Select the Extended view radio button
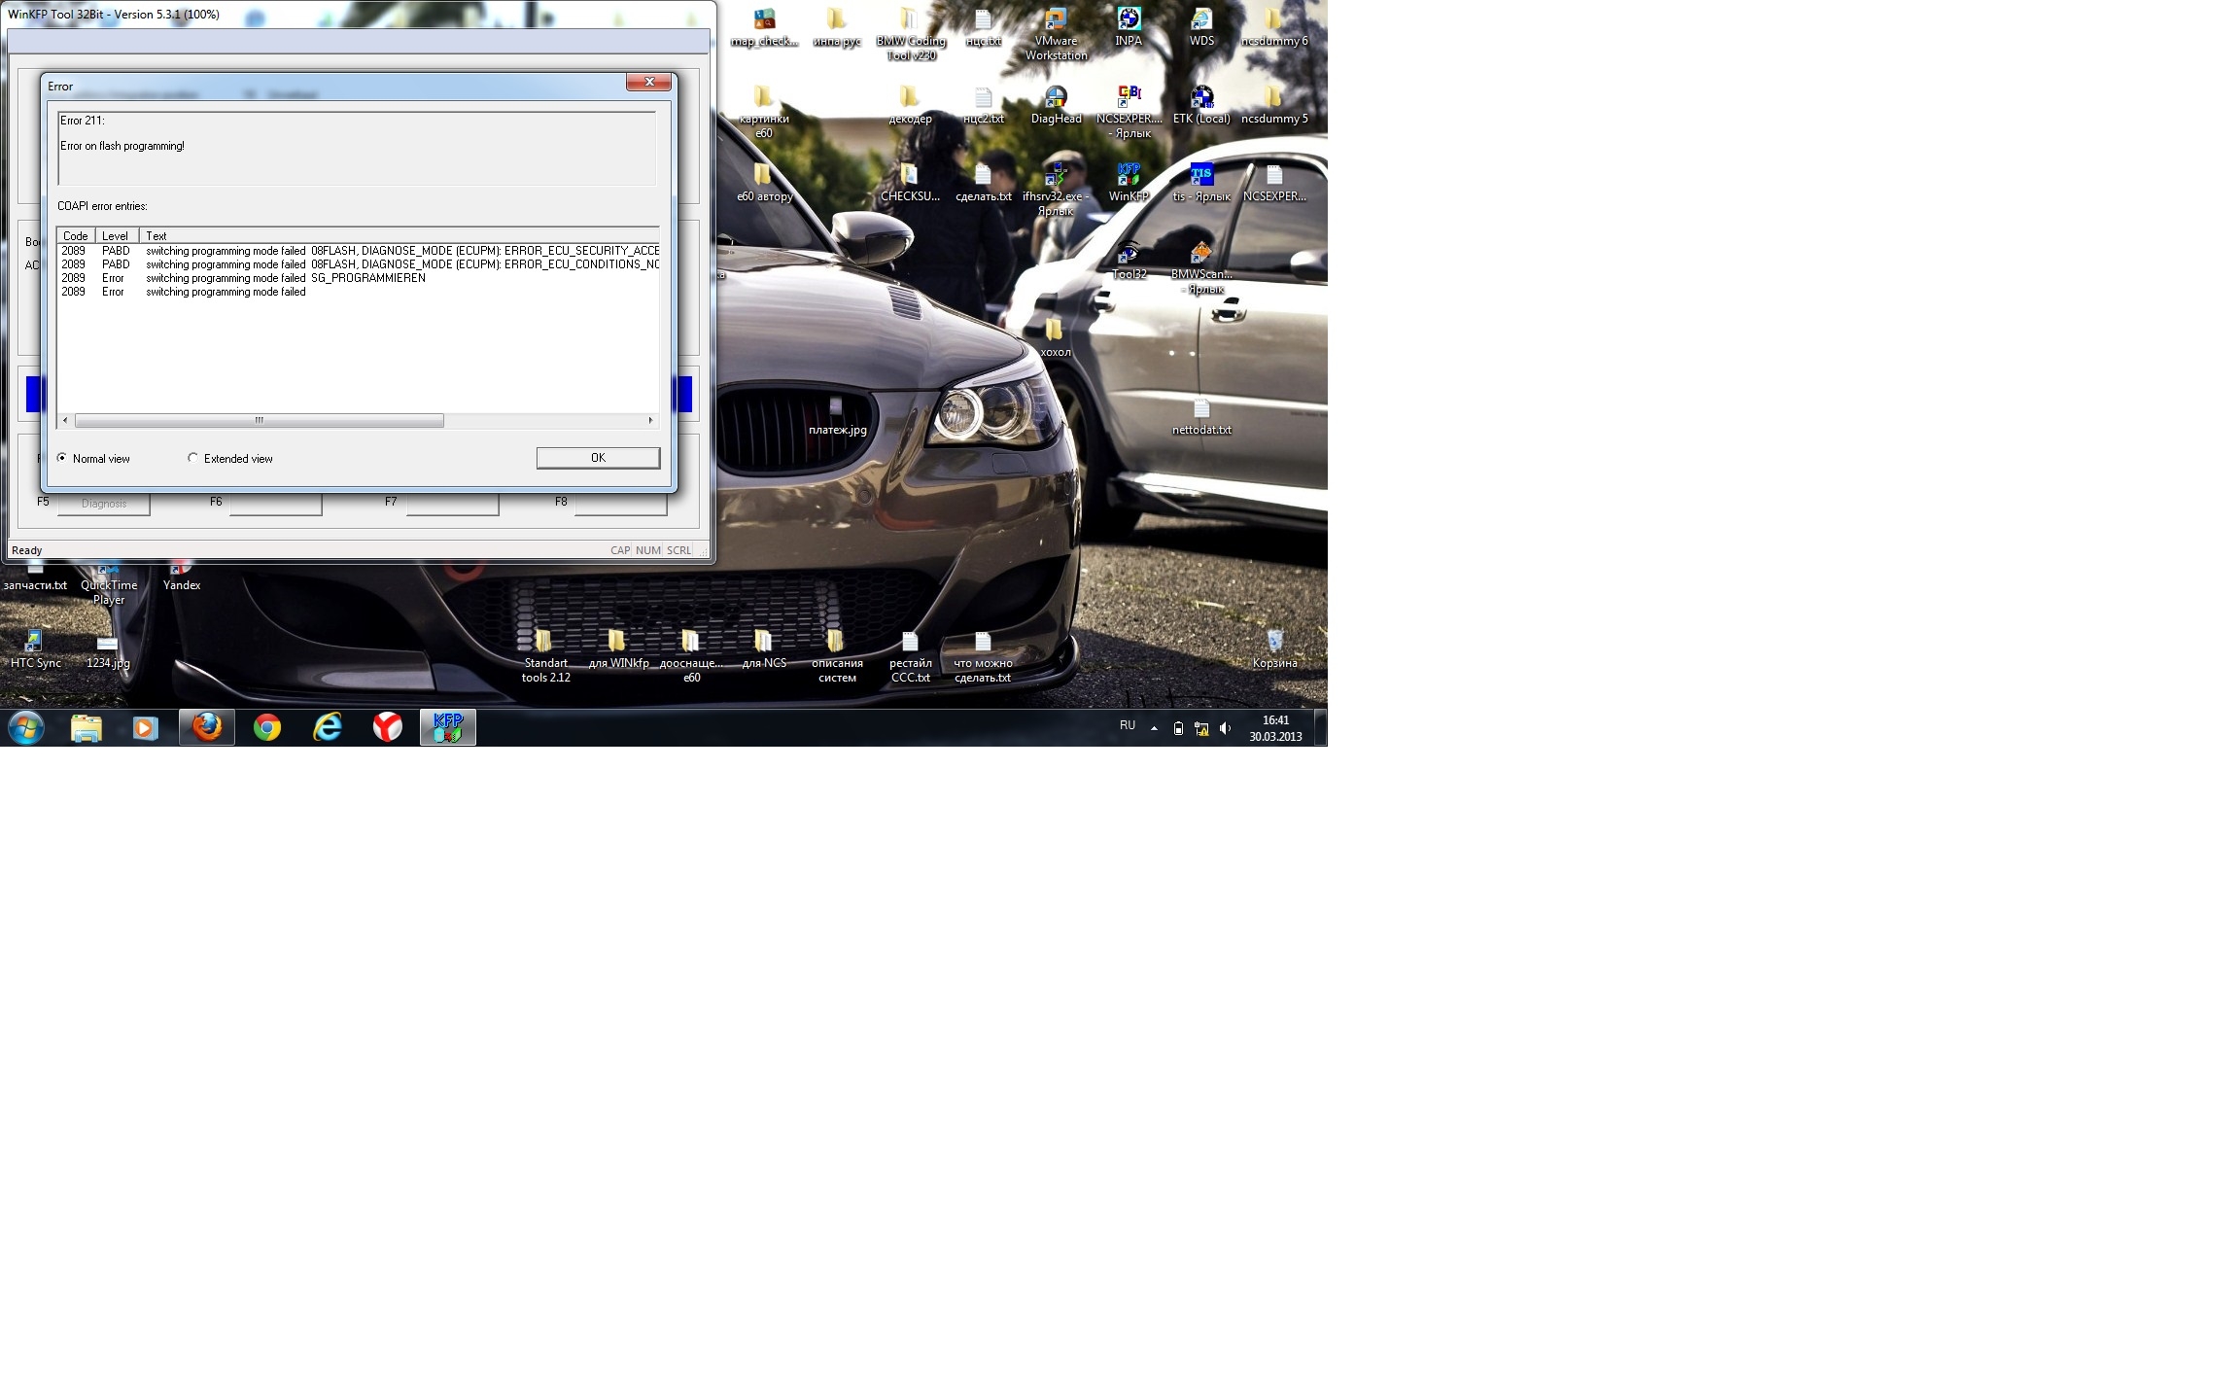Screen dimensions: 2224x1400 click(x=193, y=458)
